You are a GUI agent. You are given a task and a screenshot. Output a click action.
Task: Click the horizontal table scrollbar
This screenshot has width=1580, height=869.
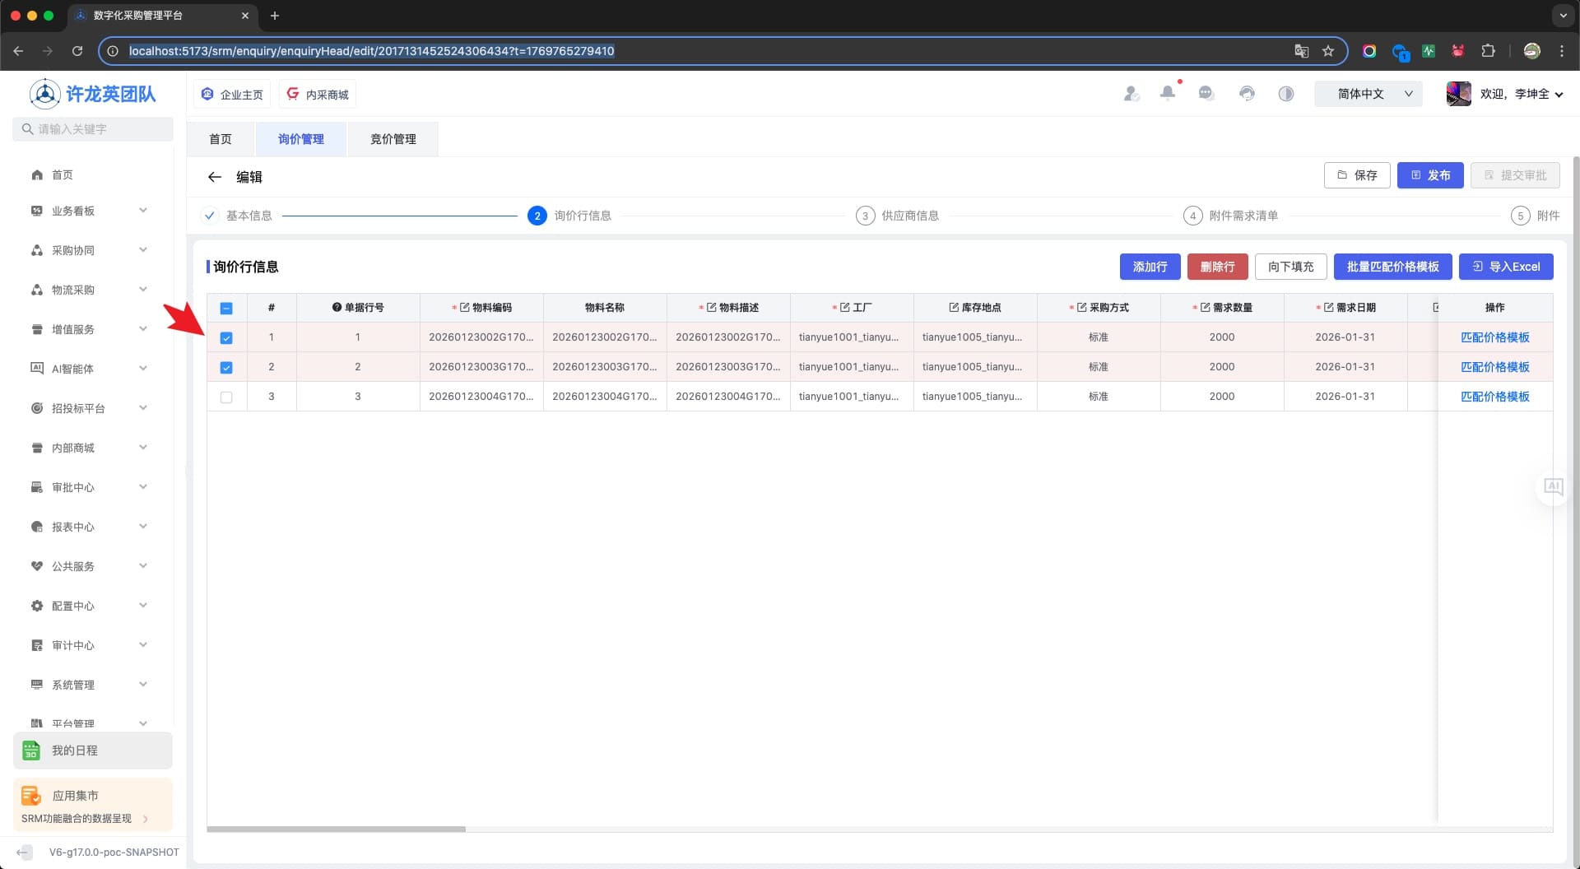tap(336, 829)
